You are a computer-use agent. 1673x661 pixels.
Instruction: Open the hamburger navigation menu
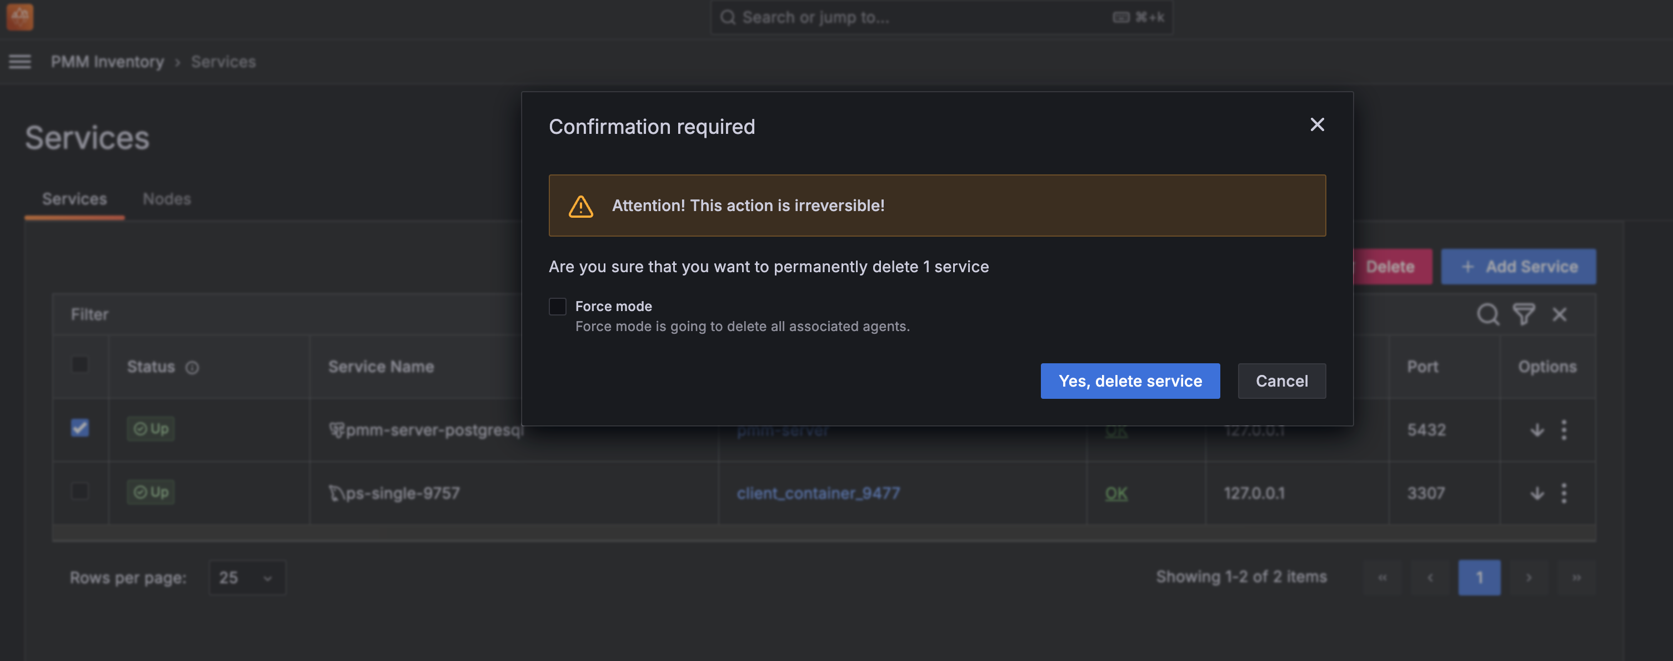pos(19,62)
